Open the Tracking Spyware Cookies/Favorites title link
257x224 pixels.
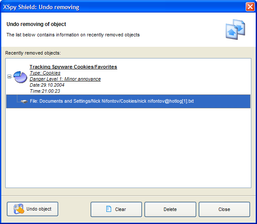tap(73, 67)
